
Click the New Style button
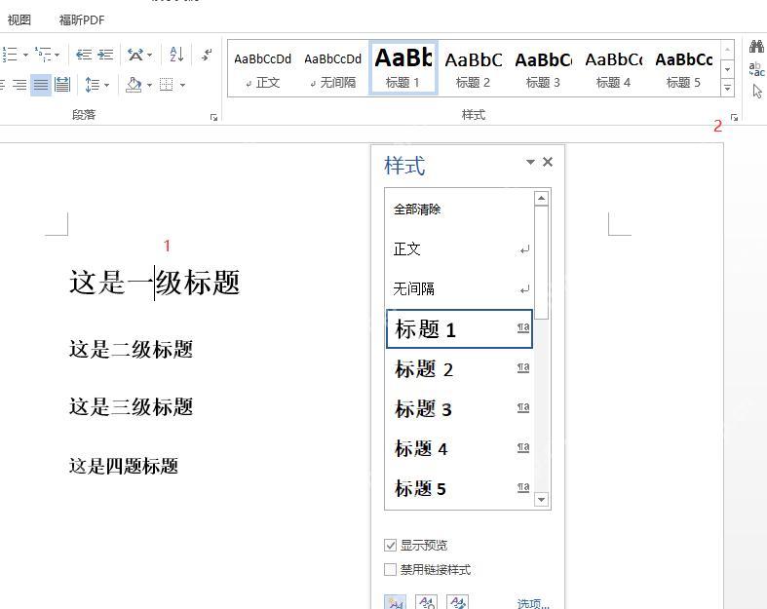pos(396,602)
